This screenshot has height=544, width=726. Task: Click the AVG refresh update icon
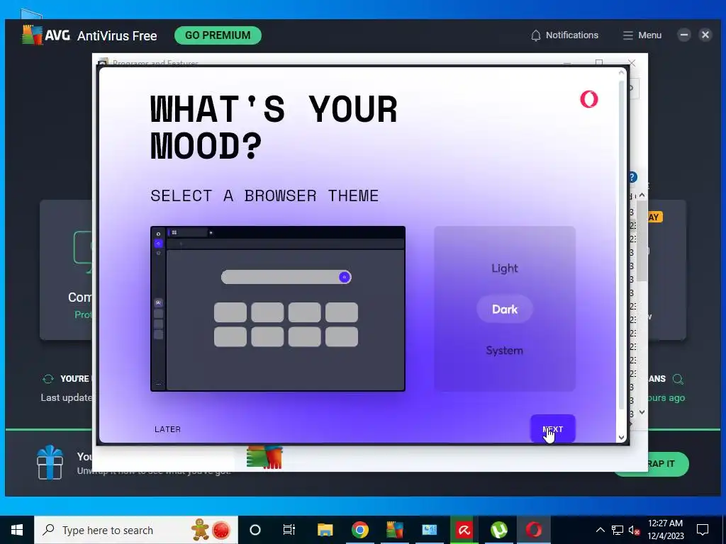click(x=48, y=379)
